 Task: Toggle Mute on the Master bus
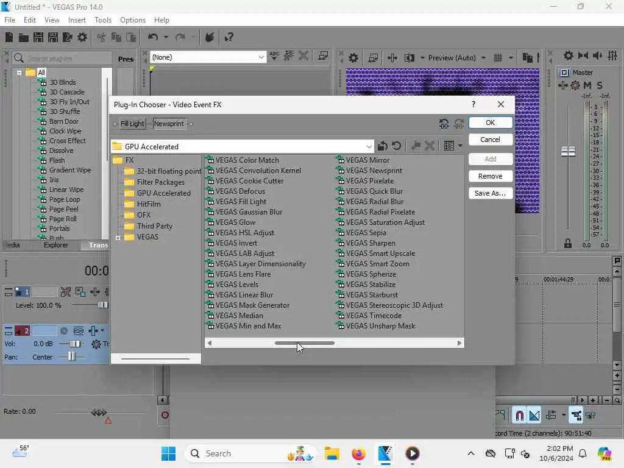587,85
